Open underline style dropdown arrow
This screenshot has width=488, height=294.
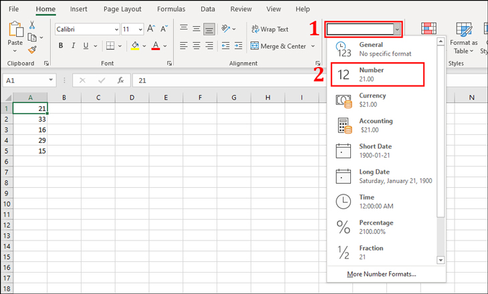point(96,46)
